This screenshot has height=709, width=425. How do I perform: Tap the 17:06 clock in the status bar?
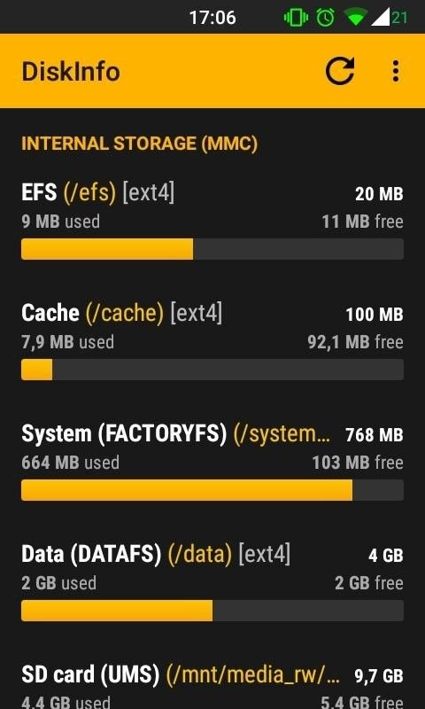tap(212, 18)
